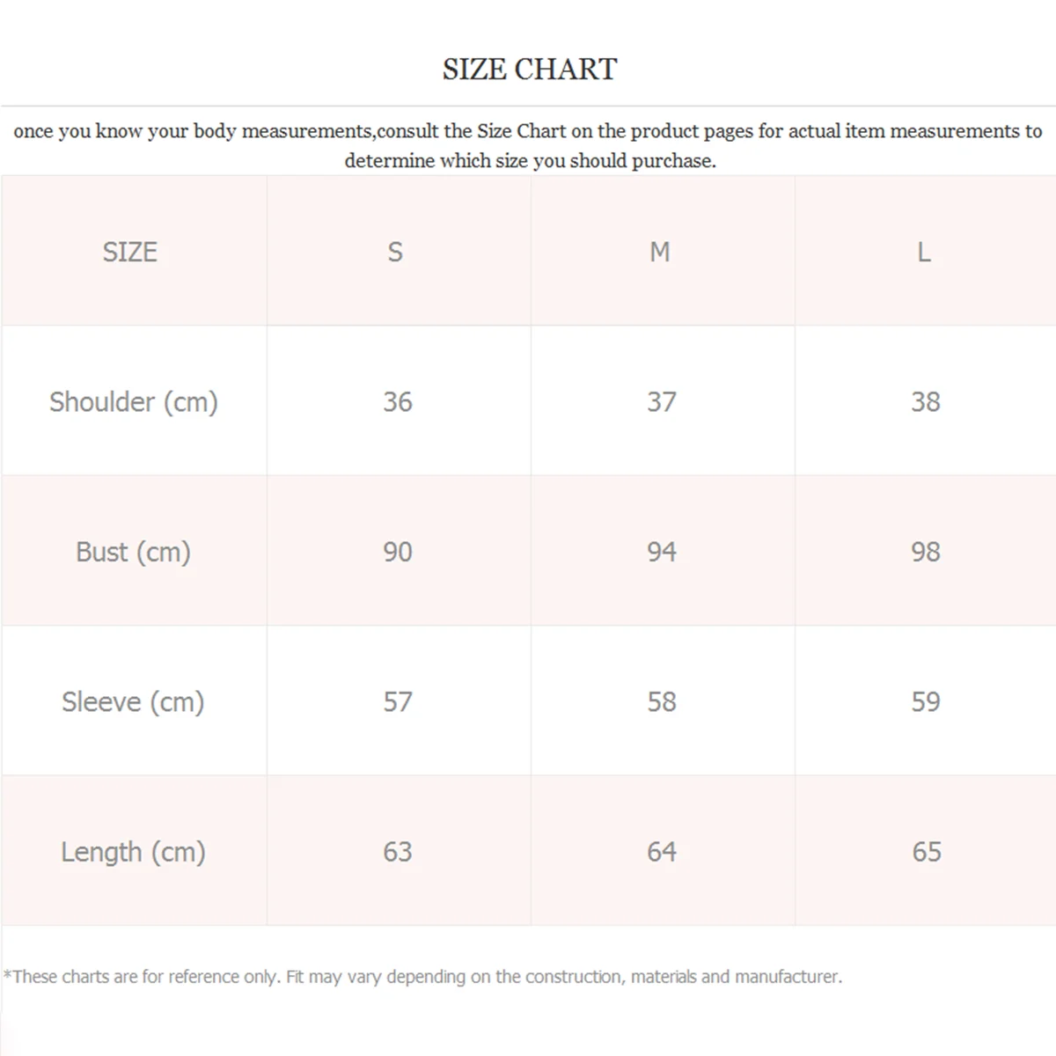Click length value 65 for size L

click(x=927, y=852)
